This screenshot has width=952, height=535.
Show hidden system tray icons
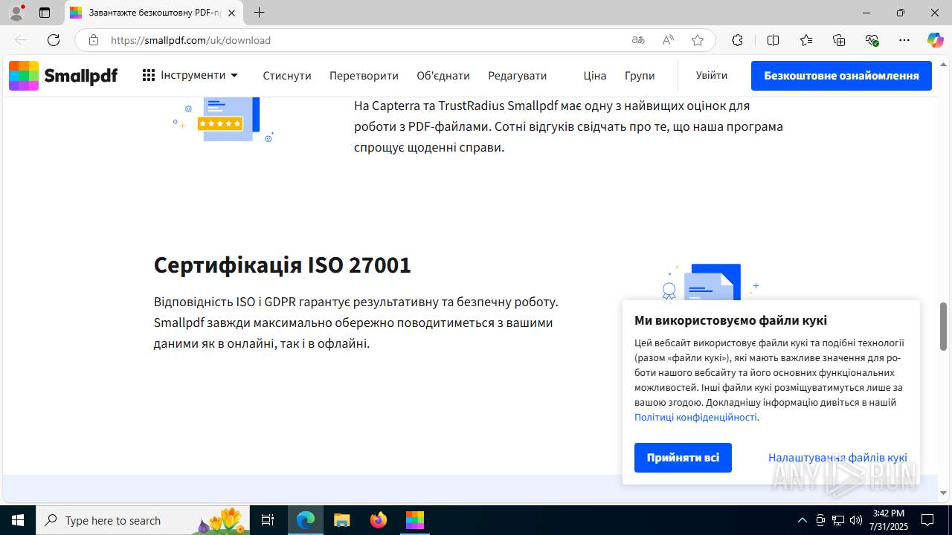802,520
